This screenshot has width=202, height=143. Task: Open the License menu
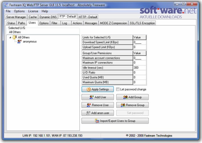coord(33,11)
